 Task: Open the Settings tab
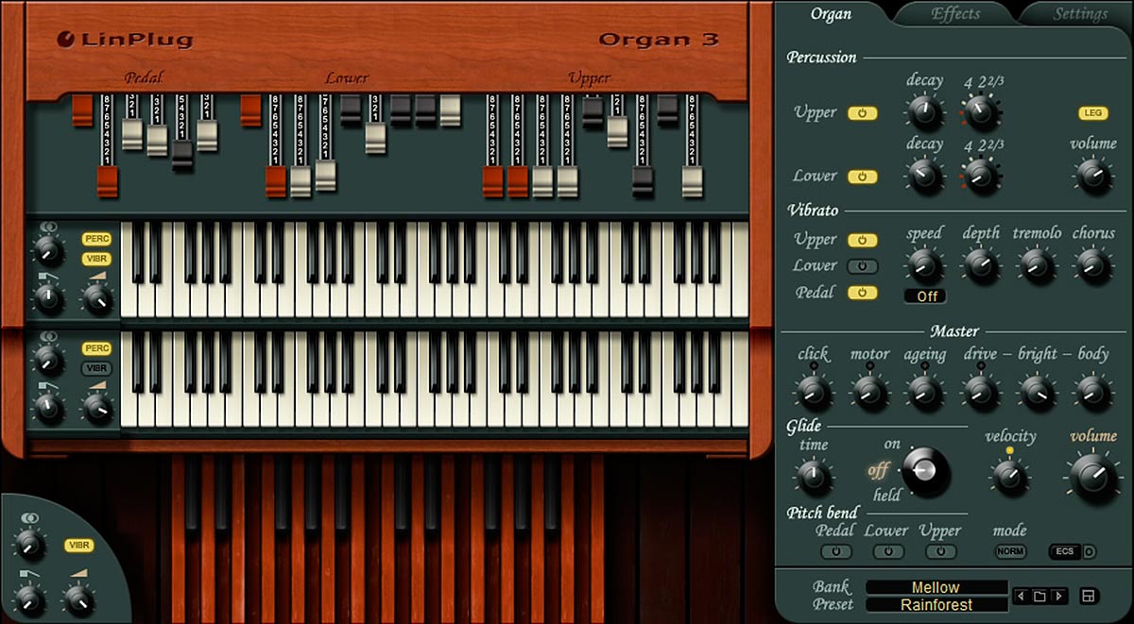point(1080,13)
